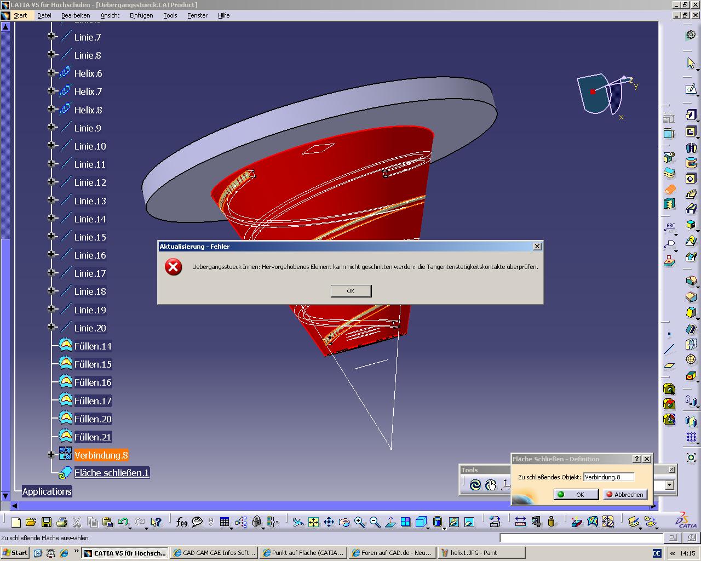
Task: Expand the Linie.20 tree node
Action: click(51, 327)
